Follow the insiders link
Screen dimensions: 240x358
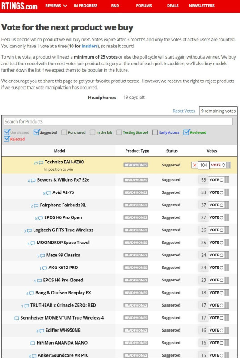[89, 46]
